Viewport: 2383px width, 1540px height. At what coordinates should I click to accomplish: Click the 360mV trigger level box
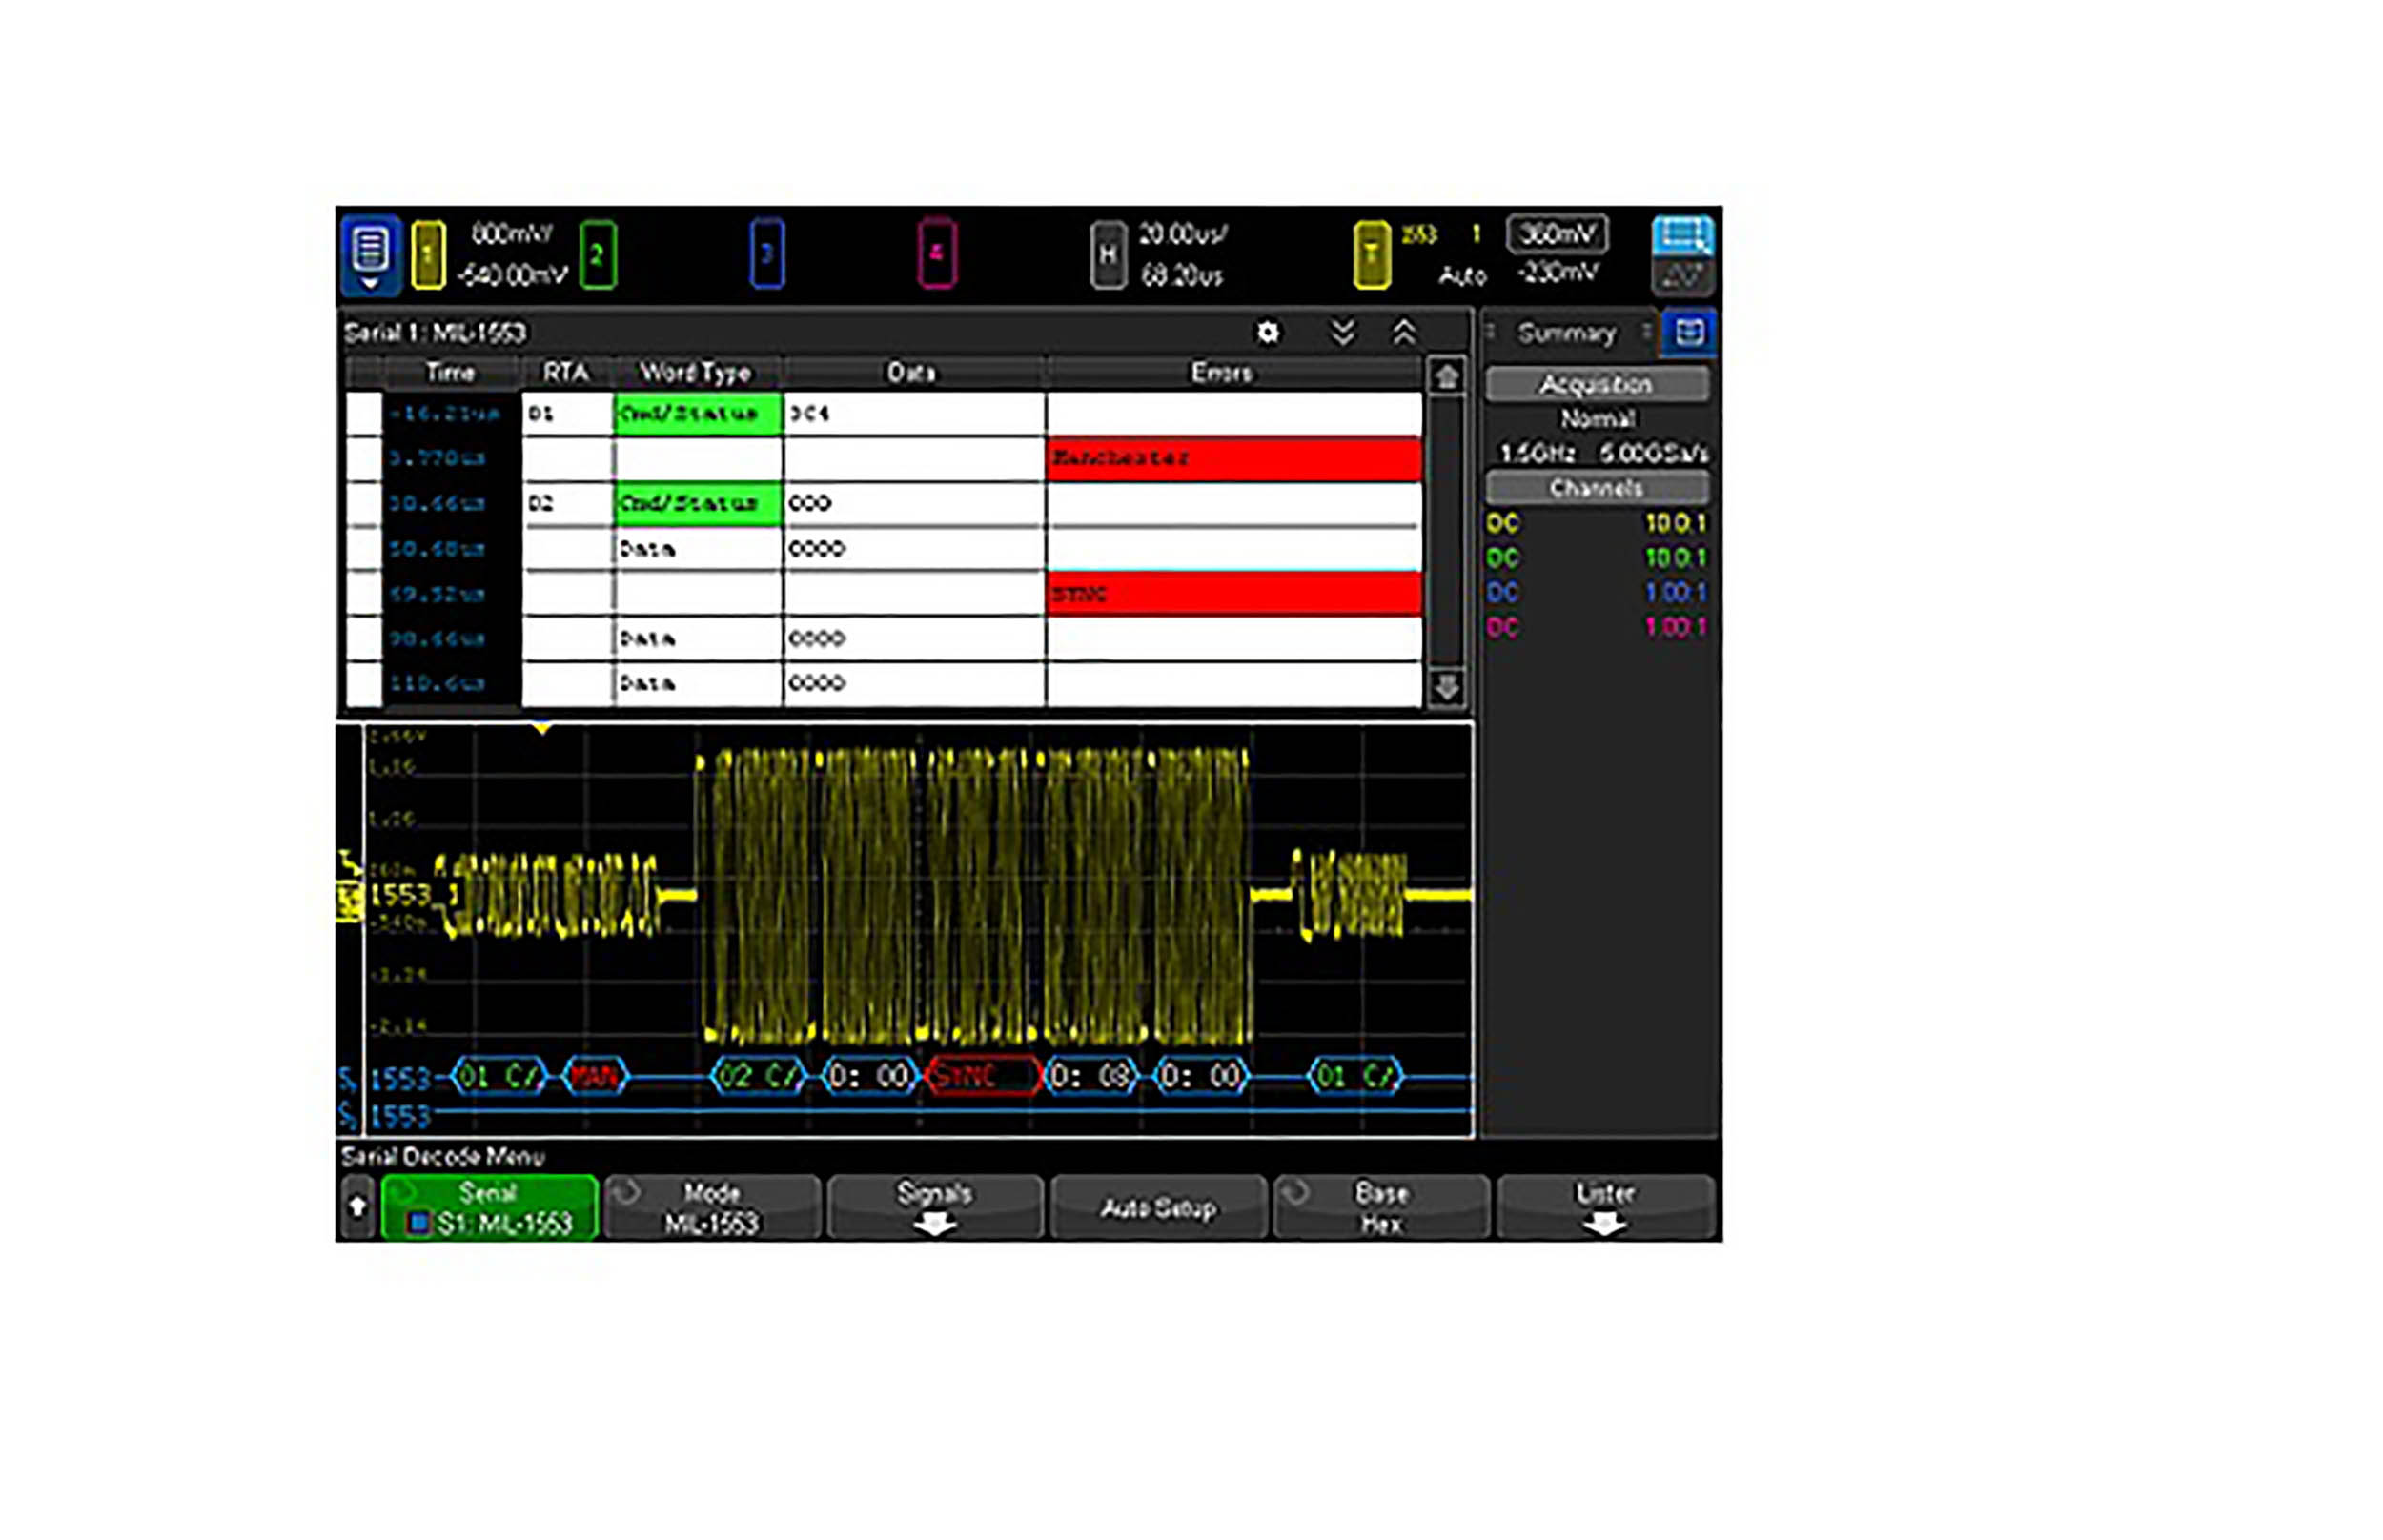[x=1556, y=234]
